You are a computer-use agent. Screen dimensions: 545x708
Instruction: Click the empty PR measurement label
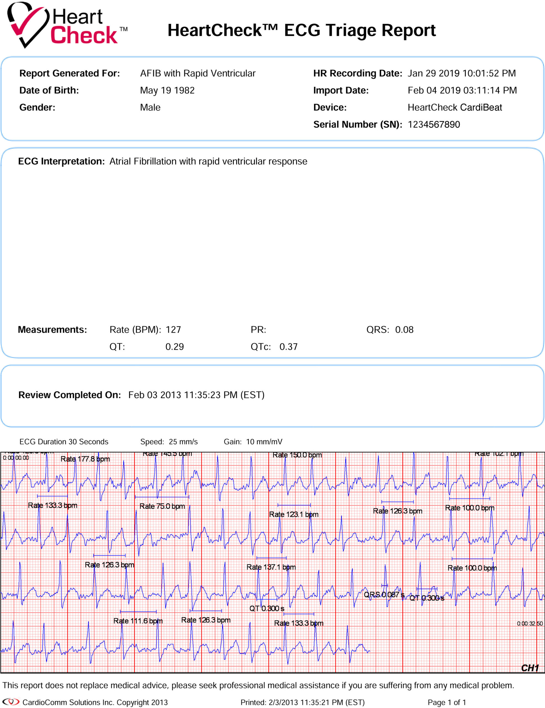[258, 330]
